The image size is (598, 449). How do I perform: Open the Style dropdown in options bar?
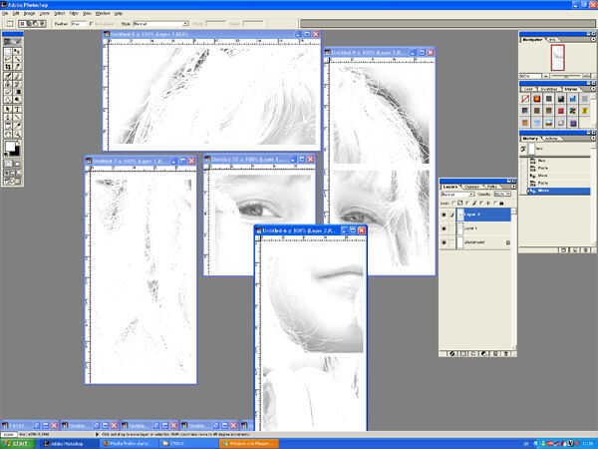161,24
